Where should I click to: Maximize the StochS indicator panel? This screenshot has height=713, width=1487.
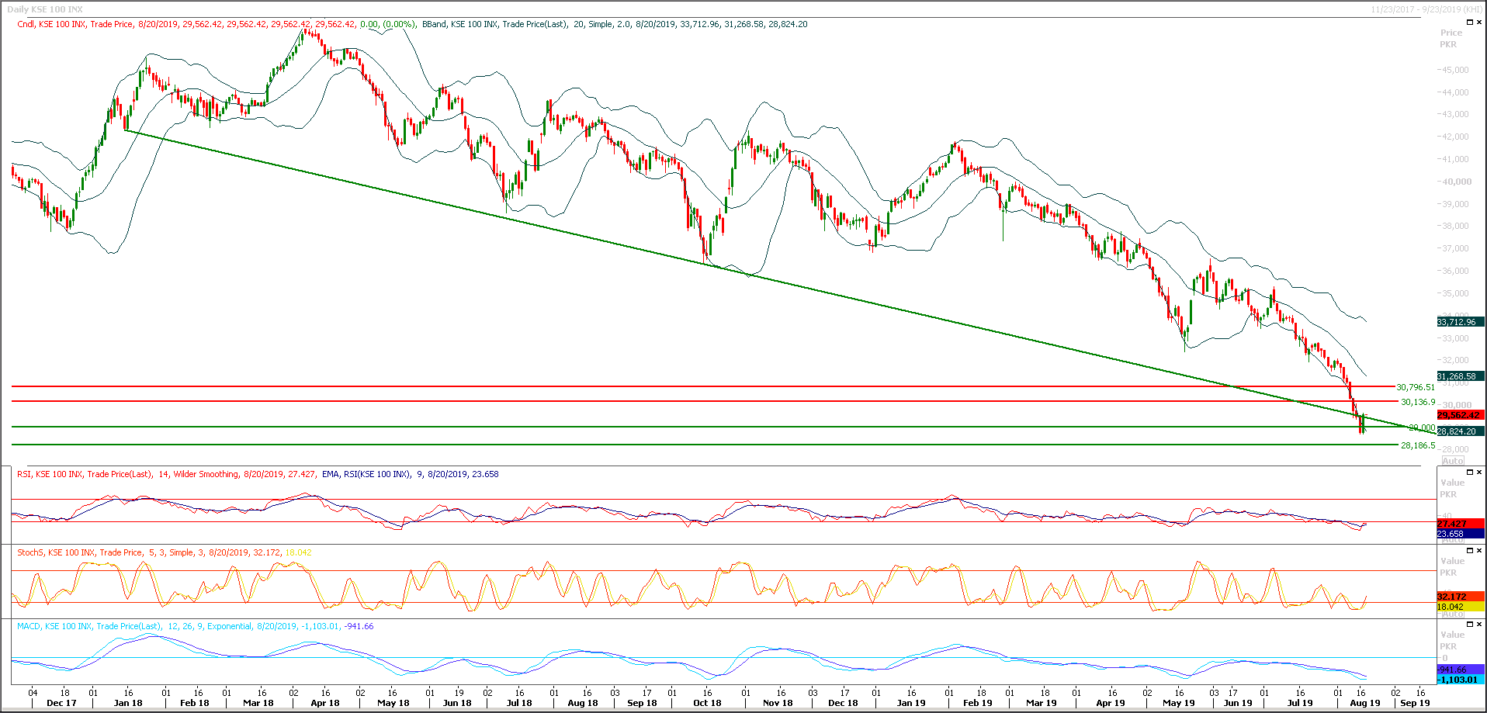[x=1469, y=550]
